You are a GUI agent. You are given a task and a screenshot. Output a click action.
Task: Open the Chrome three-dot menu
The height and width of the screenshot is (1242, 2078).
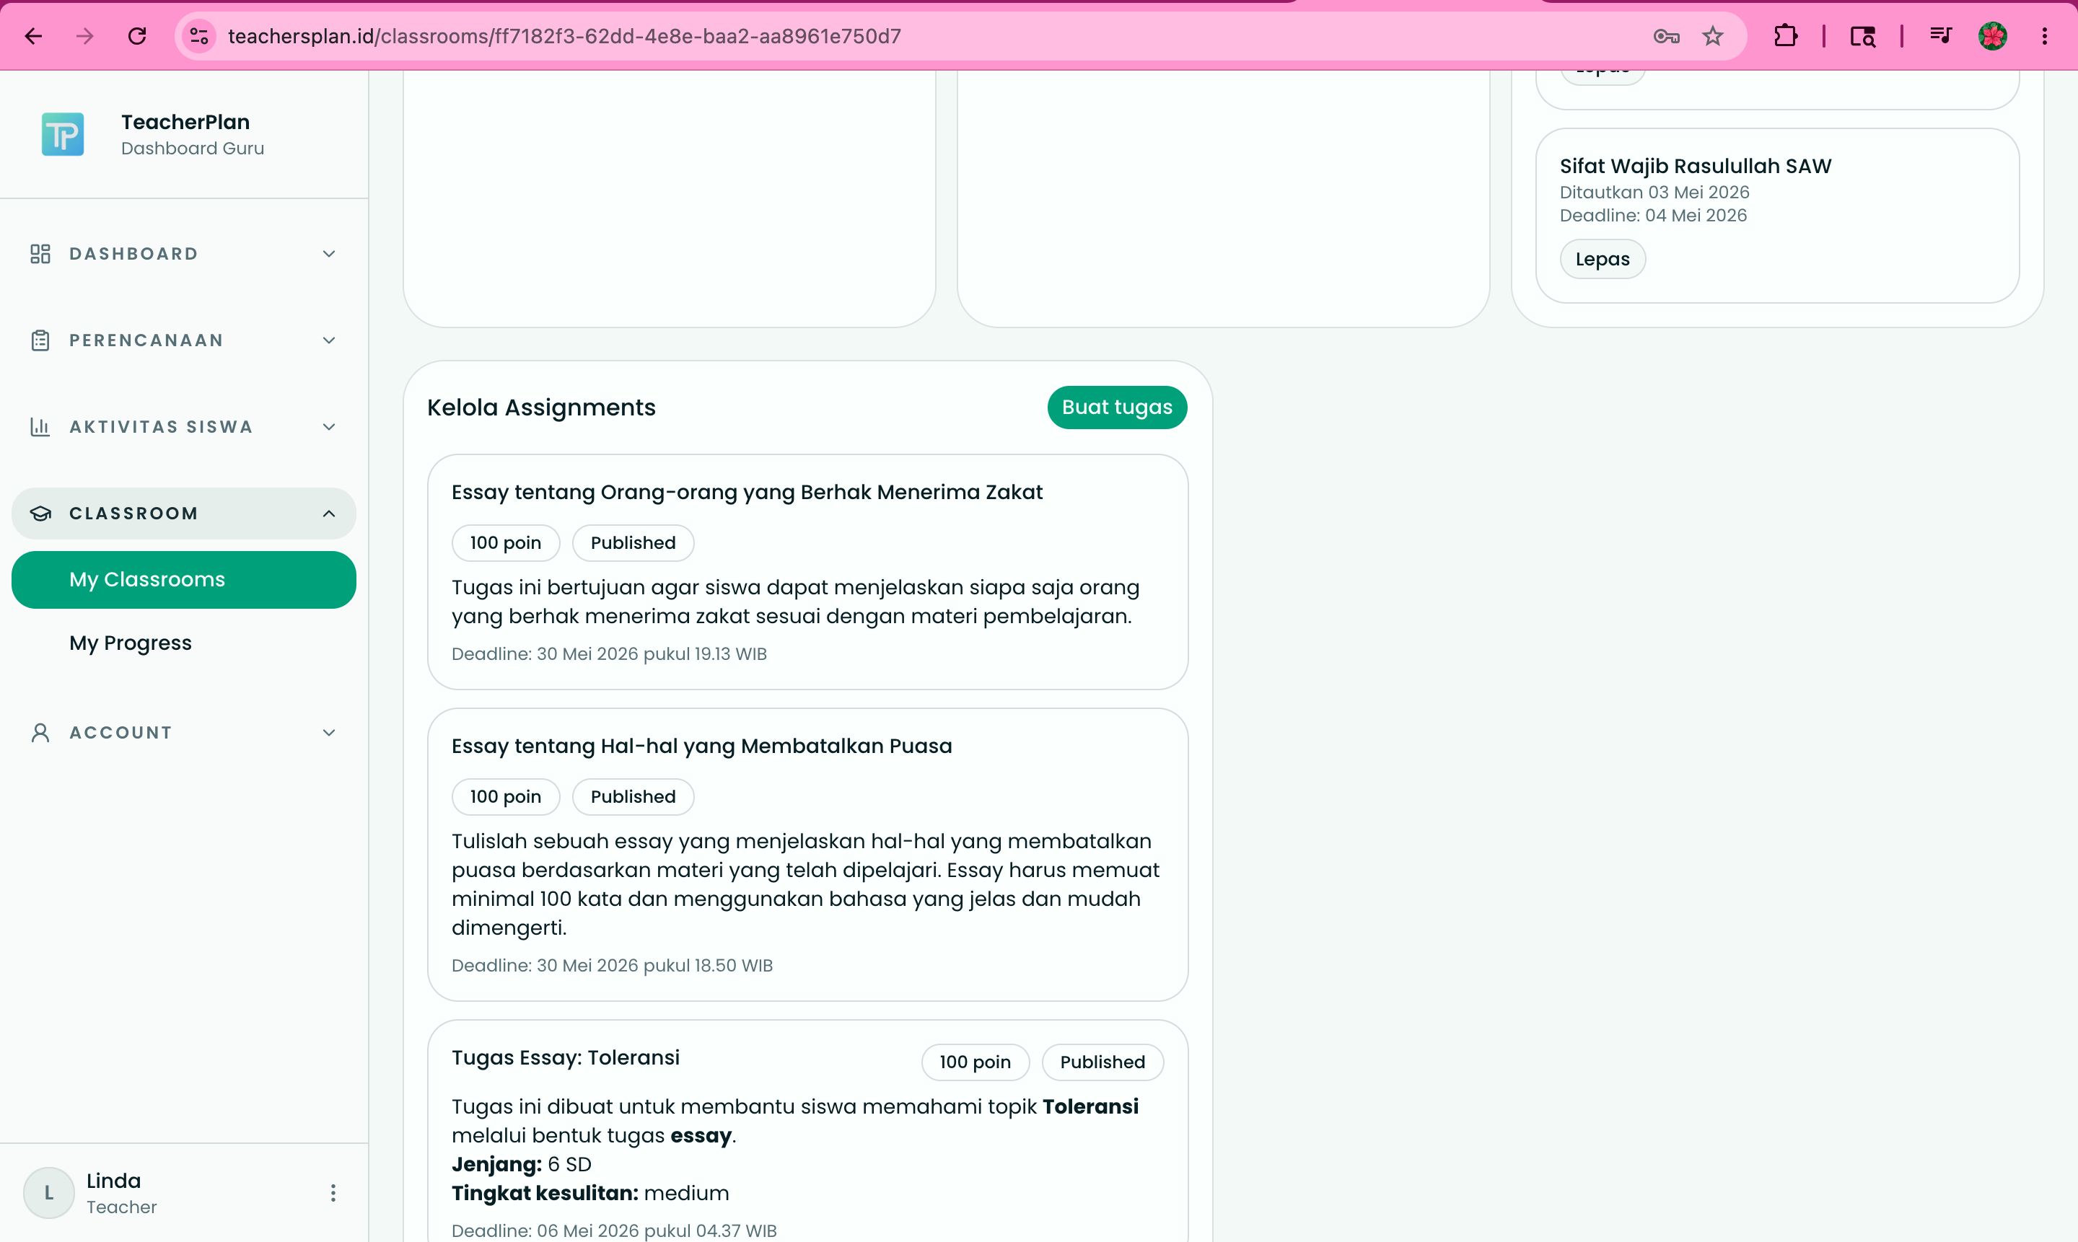(x=2045, y=36)
